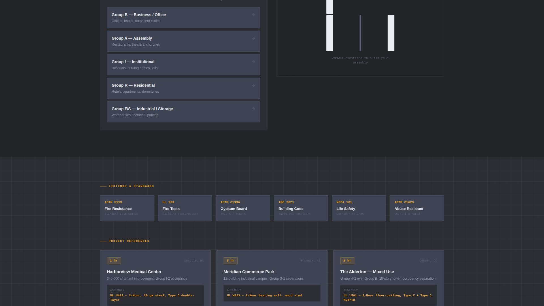Click 'Offices, banks, outpatient clinics' description
Image resolution: width=544 pixels, height=306 pixels.
point(136,21)
